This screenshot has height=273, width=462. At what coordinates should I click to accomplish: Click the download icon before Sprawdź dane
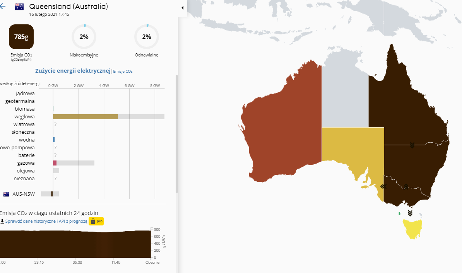(2, 221)
